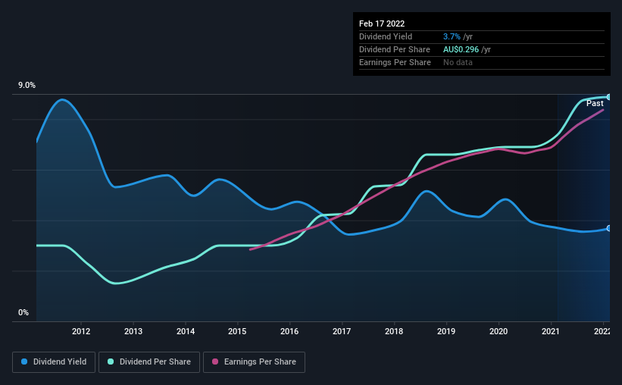This screenshot has height=385, width=622.
Task: Click the Past label on the chart
Action: tap(595, 103)
